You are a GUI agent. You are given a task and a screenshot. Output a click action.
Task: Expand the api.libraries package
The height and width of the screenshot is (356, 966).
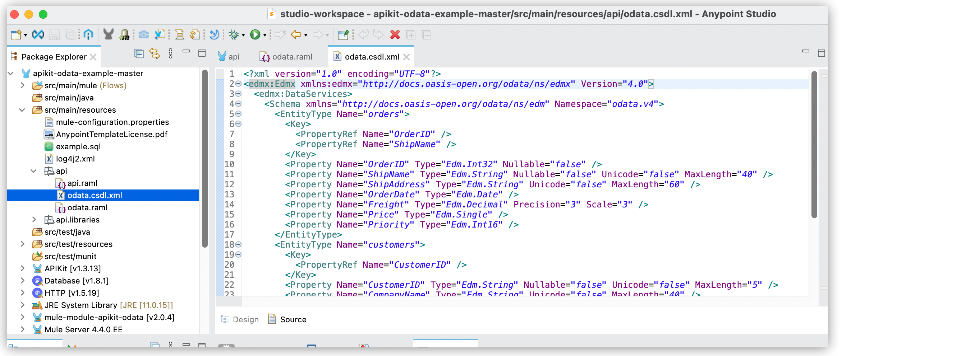tap(34, 220)
